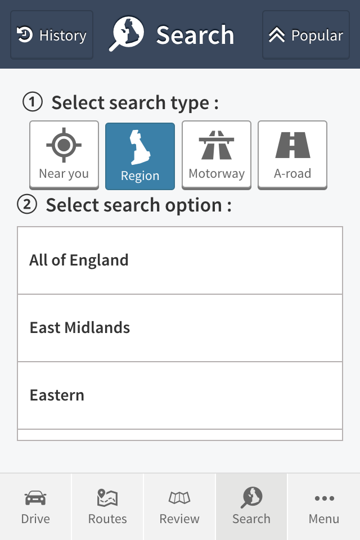Image resolution: width=360 pixels, height=540 pixels.
Task: Switch to the Drive tab
Action: [x=35, y=507]
